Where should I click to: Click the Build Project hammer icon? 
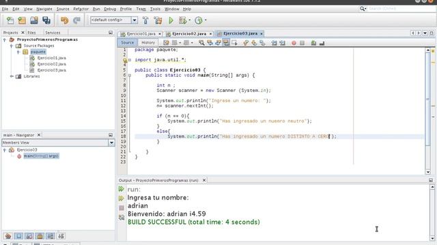(145, 20)
